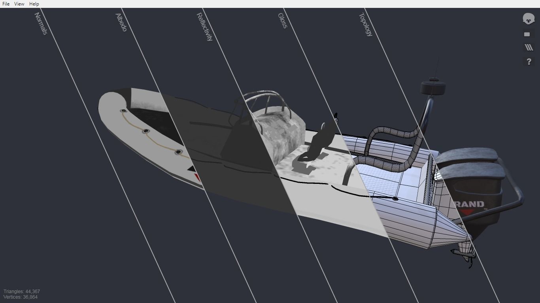Select the Gloss layer label

point(282,21)
